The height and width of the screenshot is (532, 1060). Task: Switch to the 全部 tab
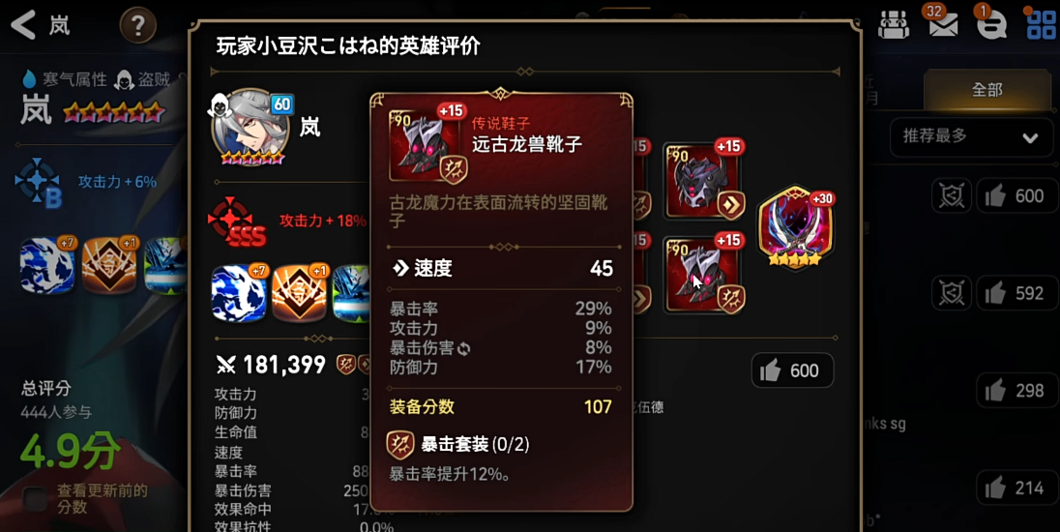tap(987, 89)
